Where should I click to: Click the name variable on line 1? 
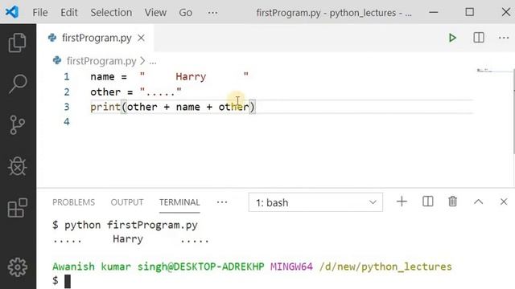coord(102,77)
